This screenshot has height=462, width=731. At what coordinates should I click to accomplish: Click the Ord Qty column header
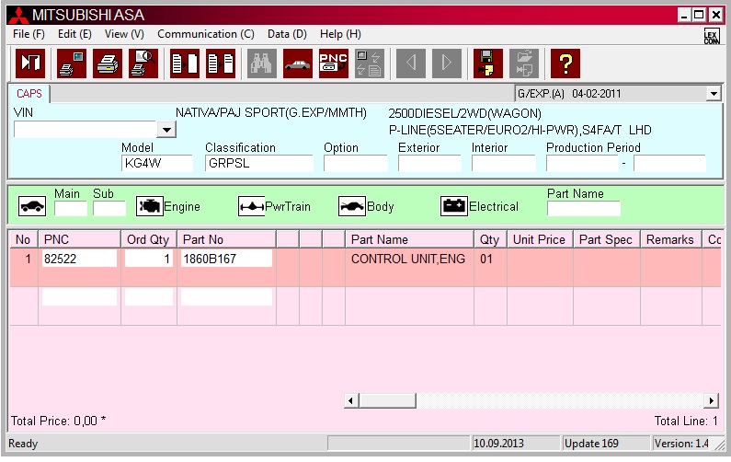[x=149, y=239]
